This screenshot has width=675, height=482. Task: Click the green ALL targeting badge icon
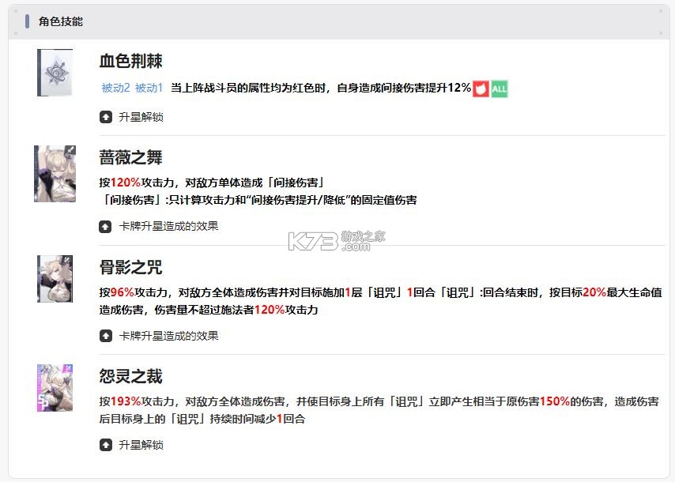pos(499,89)
